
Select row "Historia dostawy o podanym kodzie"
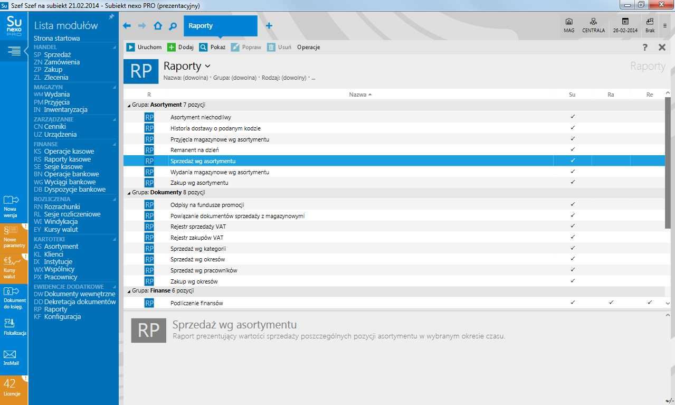(394, 128)
